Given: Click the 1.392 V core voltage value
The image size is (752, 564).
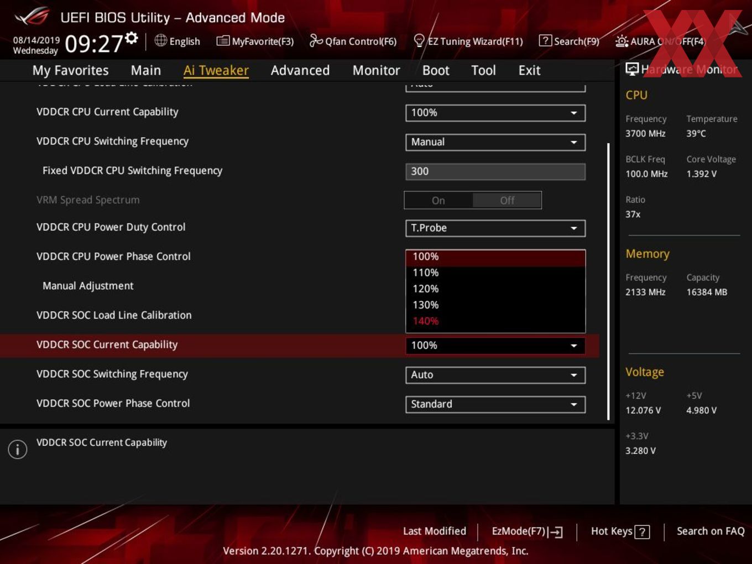Looking at the screenshot, I should [x=701, y=174].
